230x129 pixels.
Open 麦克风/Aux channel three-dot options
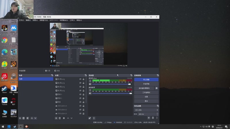coord(90,81)
